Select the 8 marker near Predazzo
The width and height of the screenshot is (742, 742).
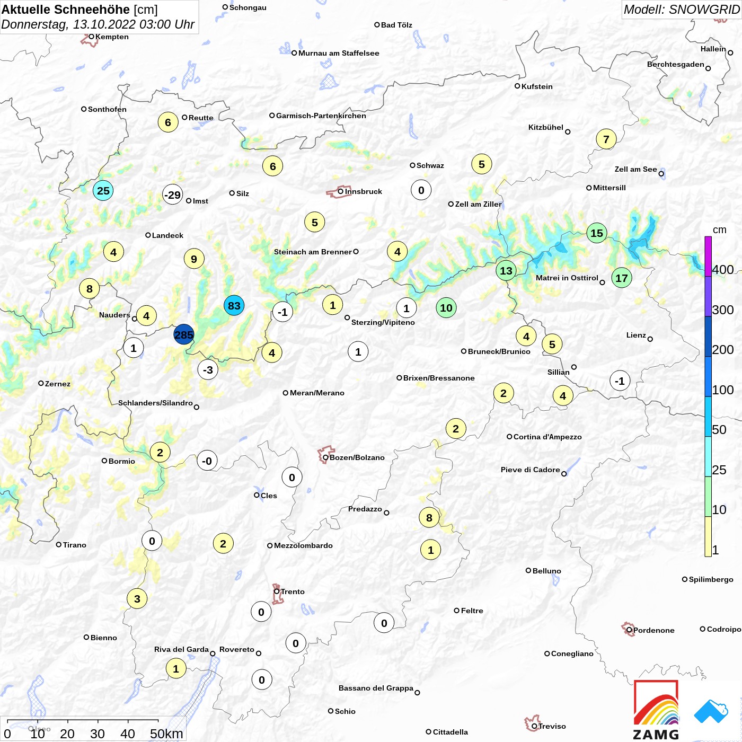tap(429, 517)
